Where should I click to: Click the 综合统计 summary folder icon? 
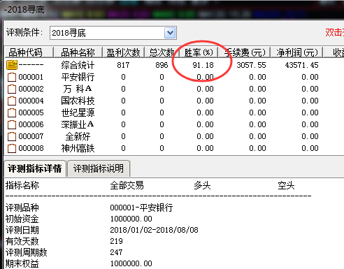coord(12,65)
